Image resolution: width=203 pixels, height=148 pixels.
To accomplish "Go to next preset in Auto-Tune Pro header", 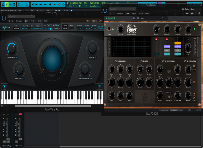I will [13, 21].
